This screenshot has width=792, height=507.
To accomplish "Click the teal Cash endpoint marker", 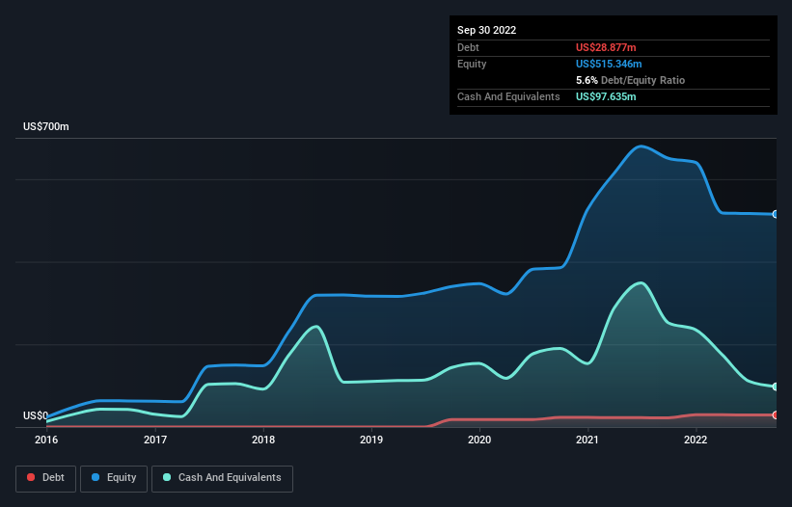I will 776,387.
